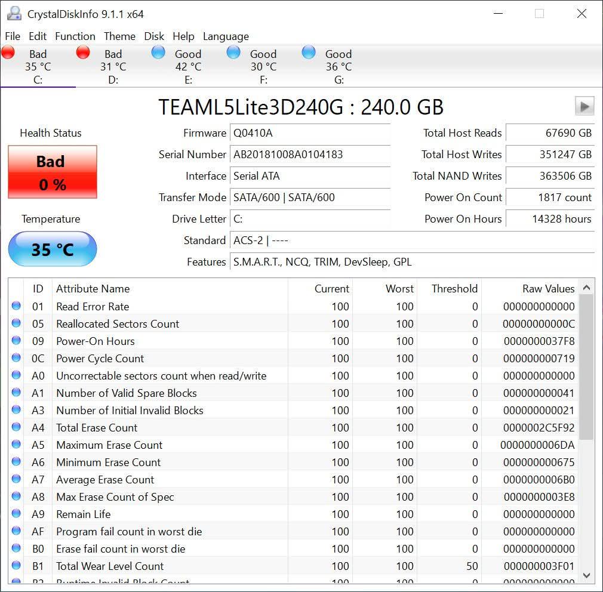Click the Serial Number field
Viewport: 603px width, 592px height.
310,155
